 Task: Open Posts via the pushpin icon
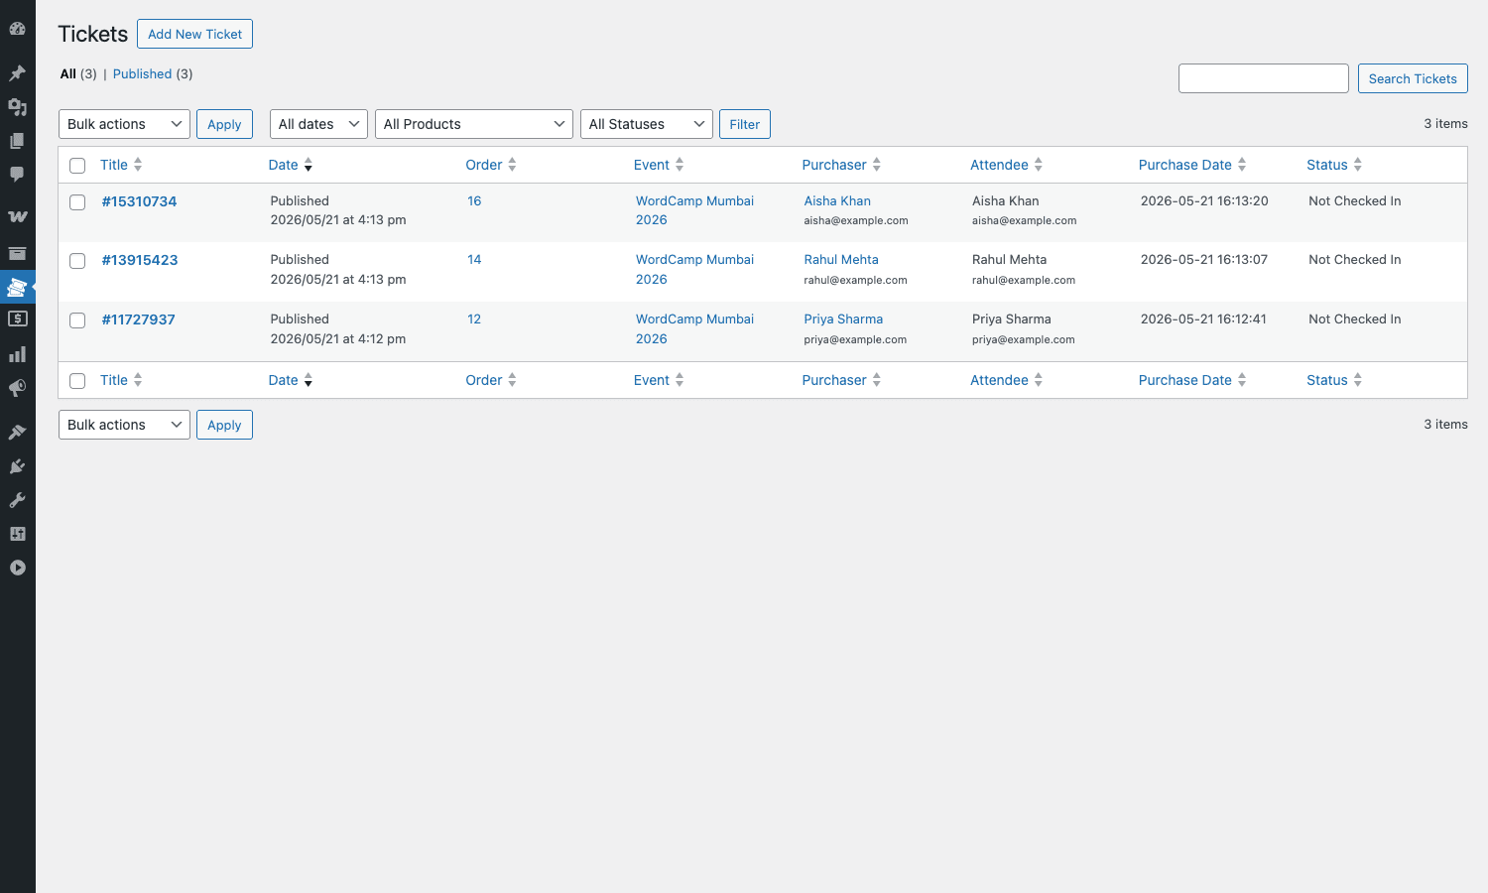coord(17,72)
